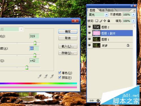The width and height of the screenshot is (141, 106).
Task: Select the 图层 2 layer name
Action: coord(105,27)
